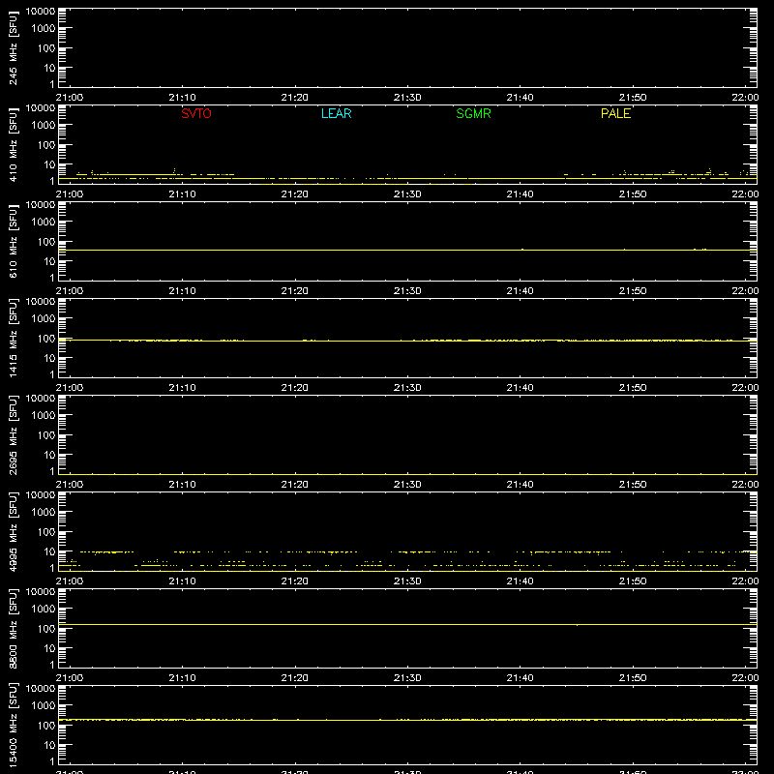This screenshot has width=774, height=774.
Task: Click the 10 label on 1415 MHz axis
Action: pos(50,358)
